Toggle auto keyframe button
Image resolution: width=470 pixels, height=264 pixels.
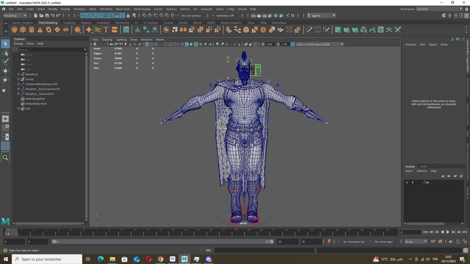(x=458, y=241)
